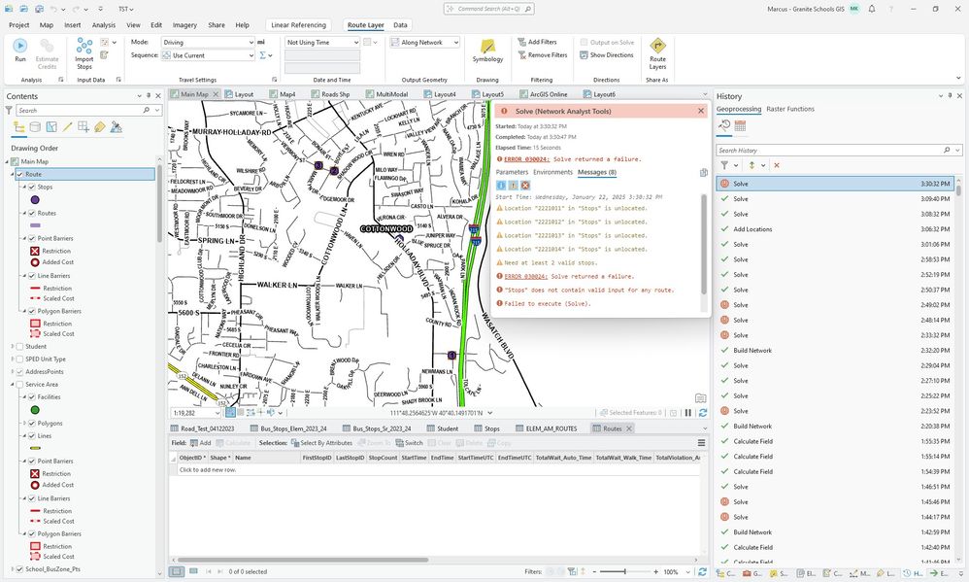
Task: Open the map scale dropdown
Action: tap(217, 413)
